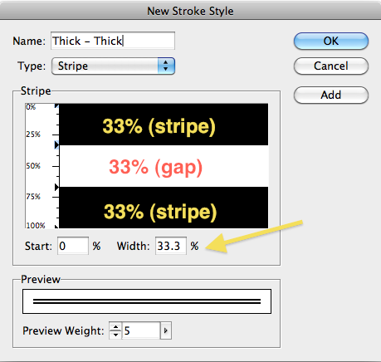381x362 pixels.
Task: Click the highlighted blue stripe marker near 33%
Action: [x=56, y=144]
